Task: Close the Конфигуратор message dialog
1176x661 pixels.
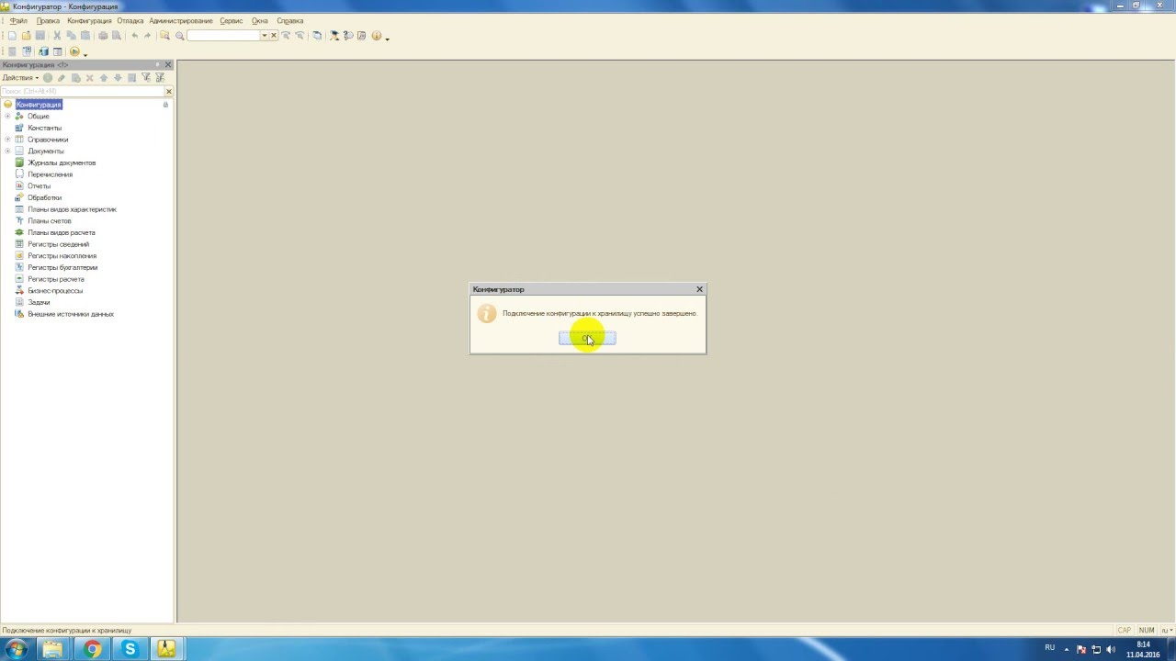Action: point(699,289)
